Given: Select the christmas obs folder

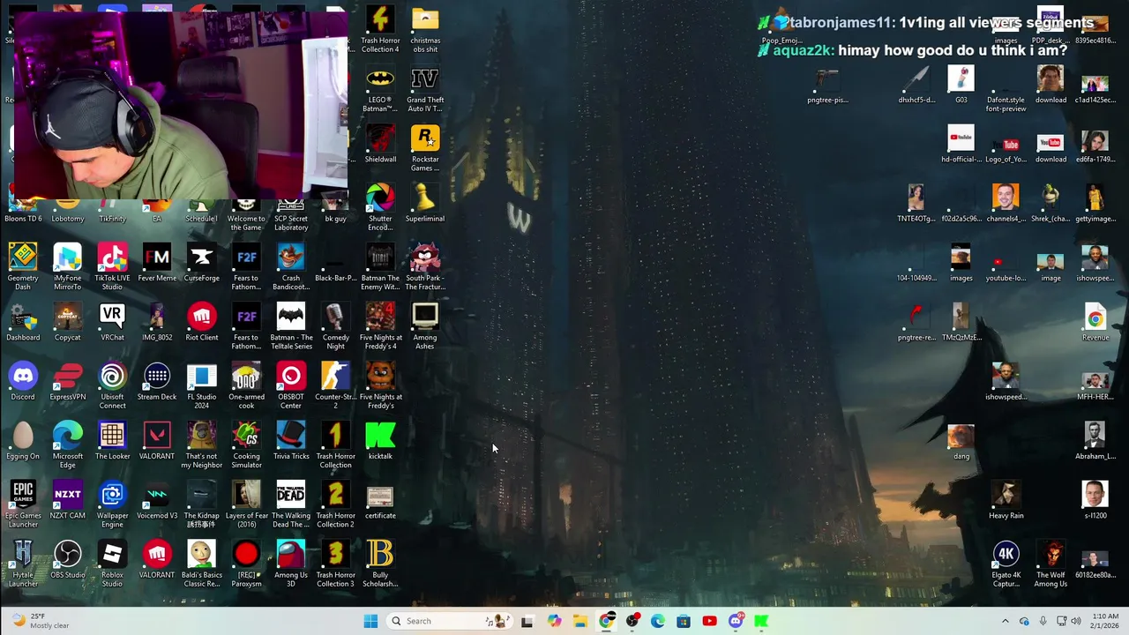Looking at the screenshot, I should 425,29.
